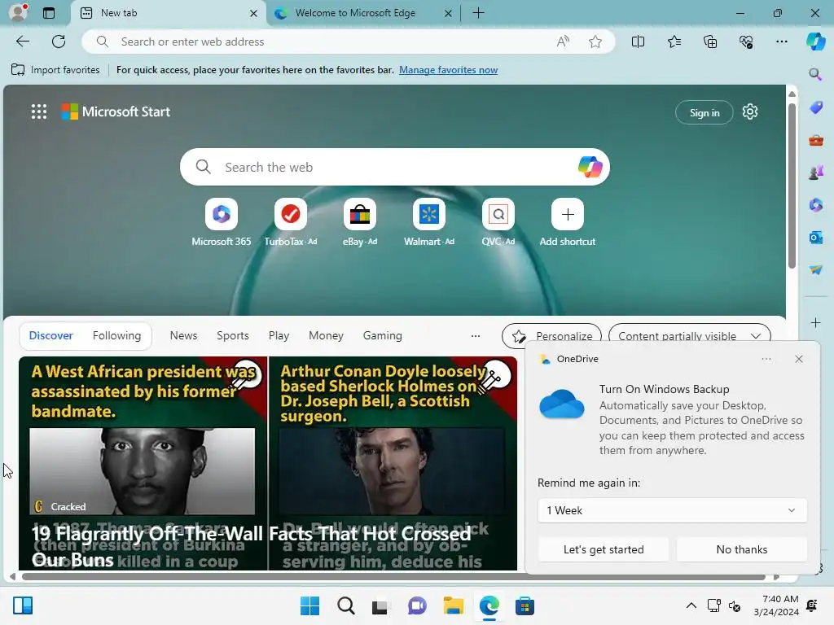Open the News category
The image size is (834, 625).
183,335
